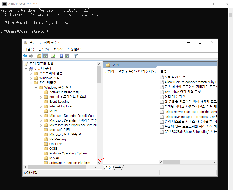The width and height of the screenshot is (233, 190).
Task: Click the policy icon beside CPU FSS(Fair Share Scheduling)
Action: (x=162, y=131)
